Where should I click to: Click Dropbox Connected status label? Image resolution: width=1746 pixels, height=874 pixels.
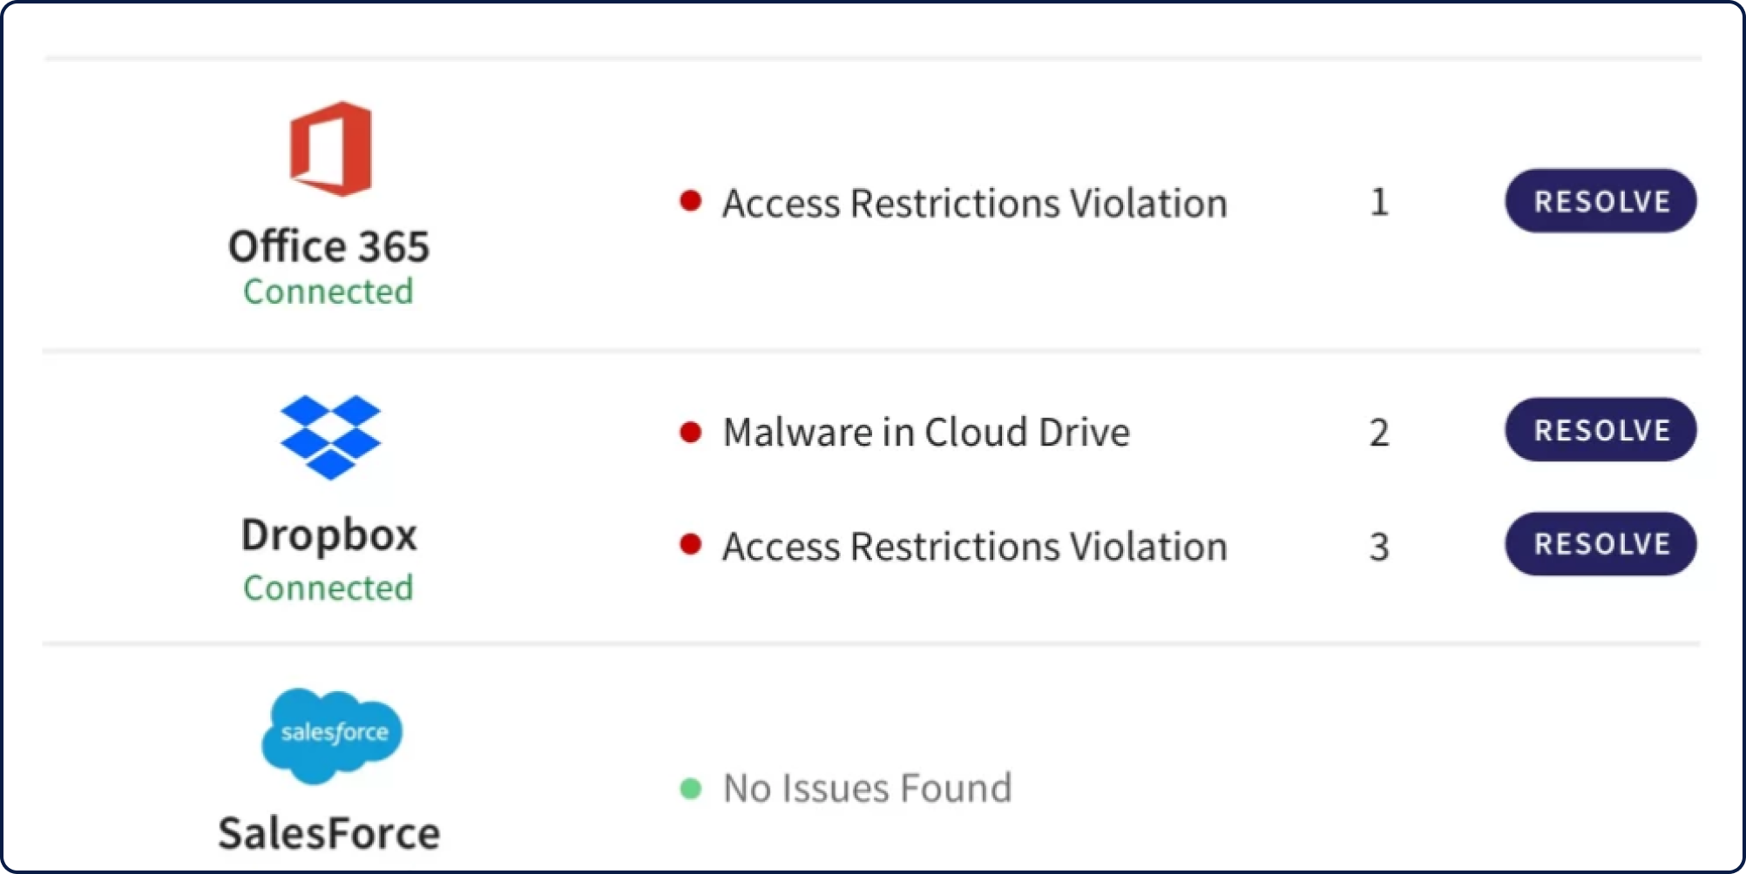328,588
